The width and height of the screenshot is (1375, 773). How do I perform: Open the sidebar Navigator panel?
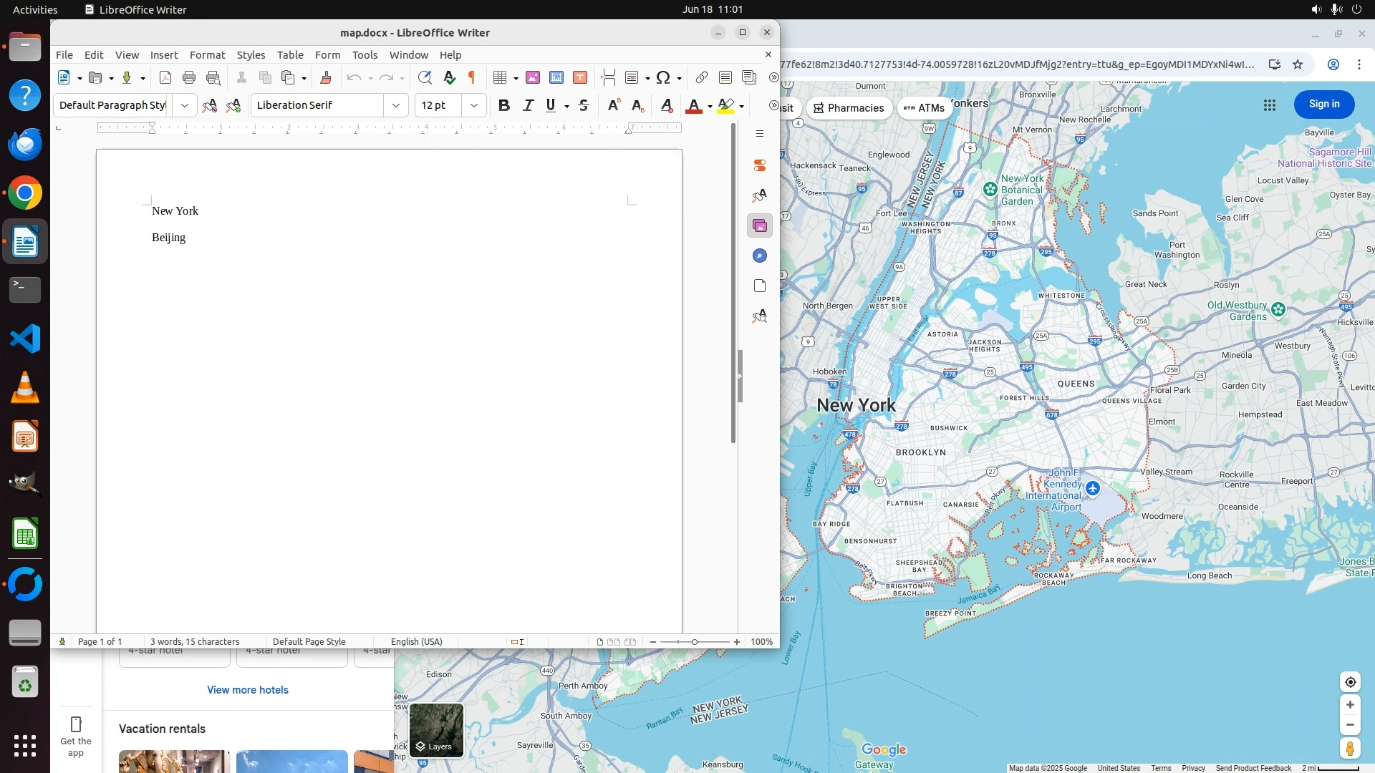tap(760, 256)
